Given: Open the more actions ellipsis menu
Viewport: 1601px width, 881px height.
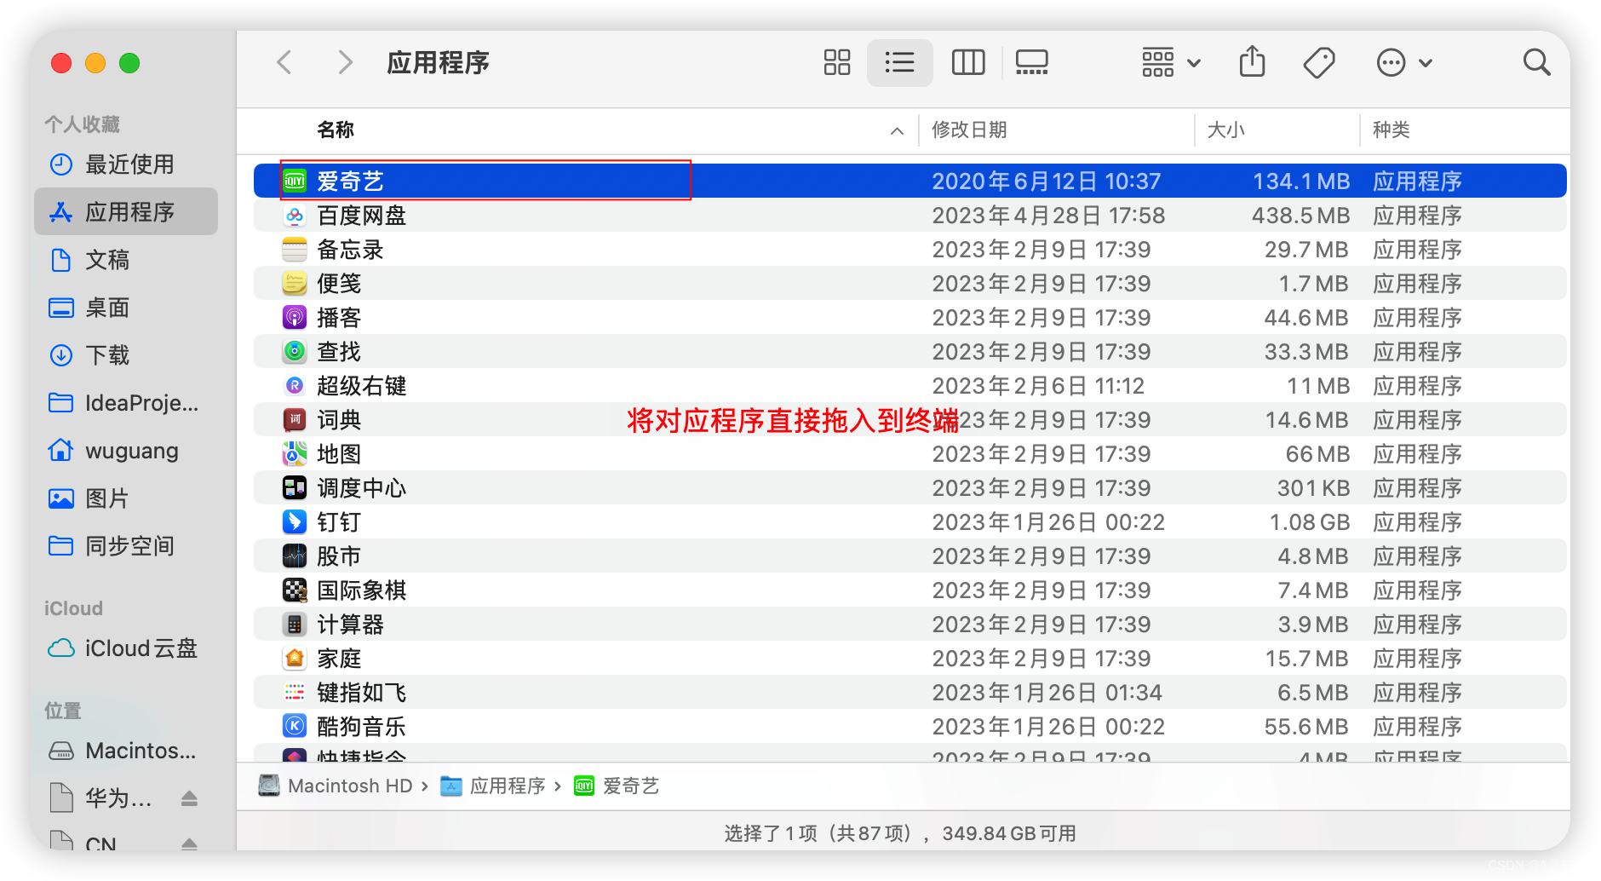Looking at the screenshot, I should pos(1404,62).
